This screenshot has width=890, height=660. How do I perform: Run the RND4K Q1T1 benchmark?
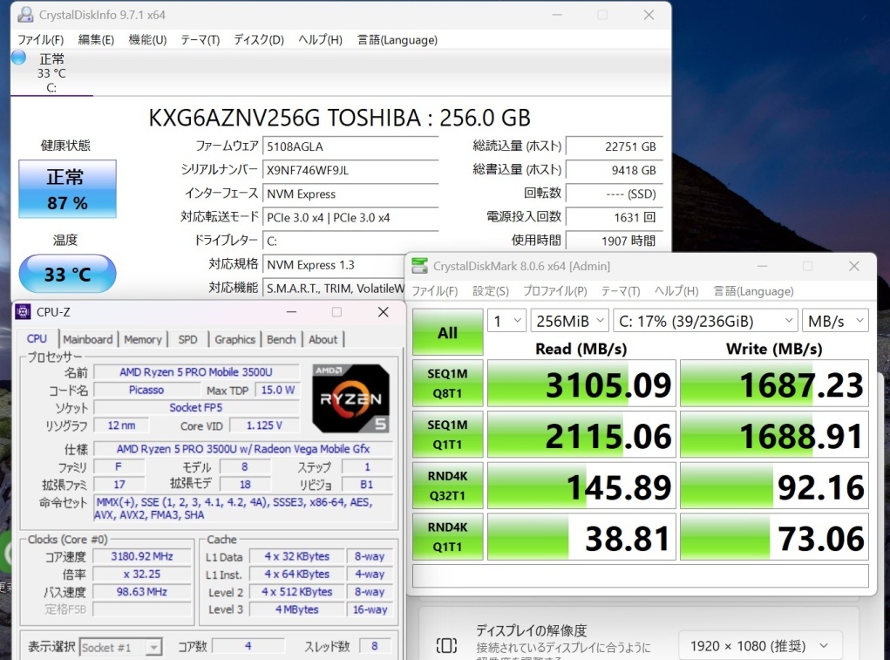pos(448,536)
